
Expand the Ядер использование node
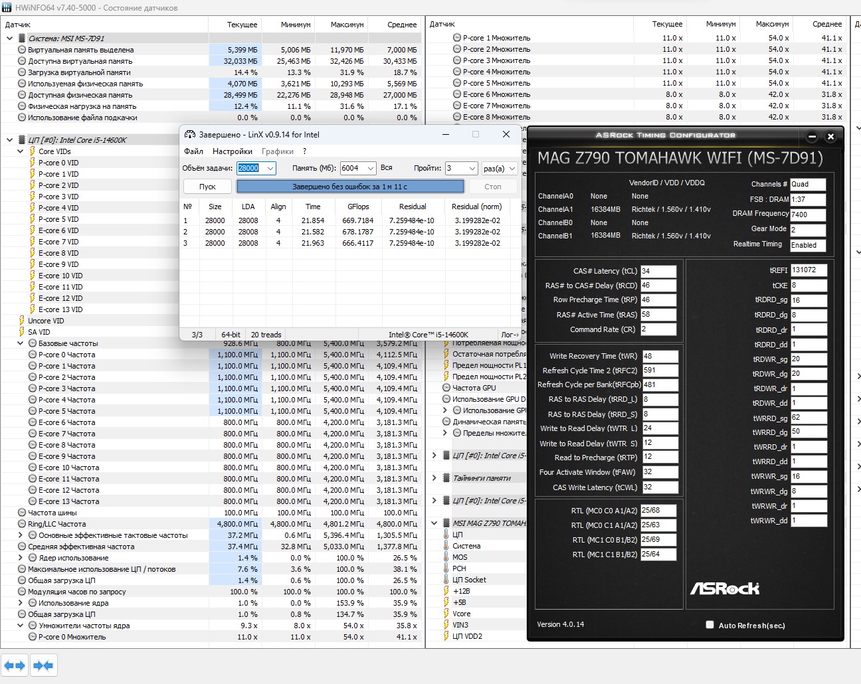click(x=20, y=558)
